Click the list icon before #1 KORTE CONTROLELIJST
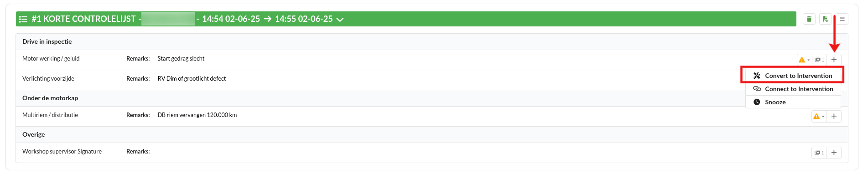The image size is (863, 174). 23,19
